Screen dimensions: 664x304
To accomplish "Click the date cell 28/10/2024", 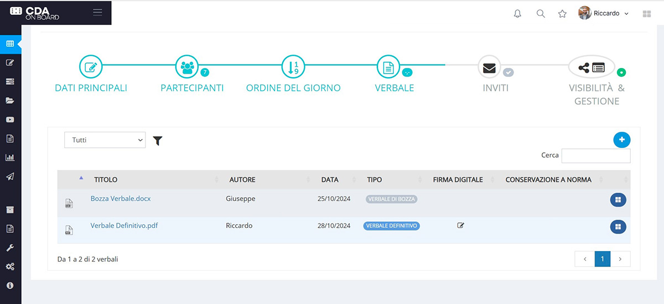I will click(334, 226).
